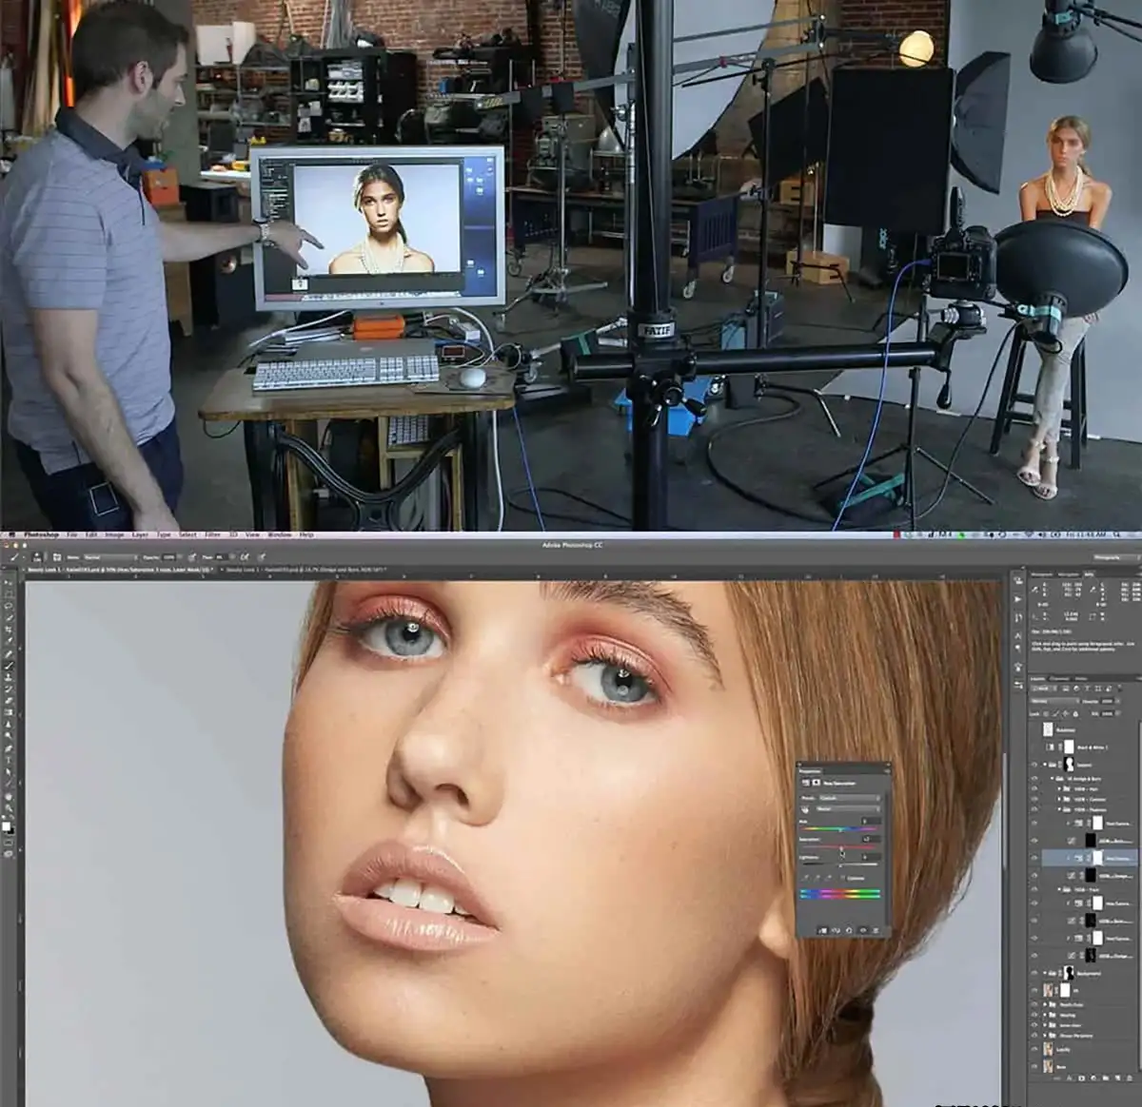Adjust the Saturation slider
This screenshot has width=1142, height=1107.
[840, 846]
